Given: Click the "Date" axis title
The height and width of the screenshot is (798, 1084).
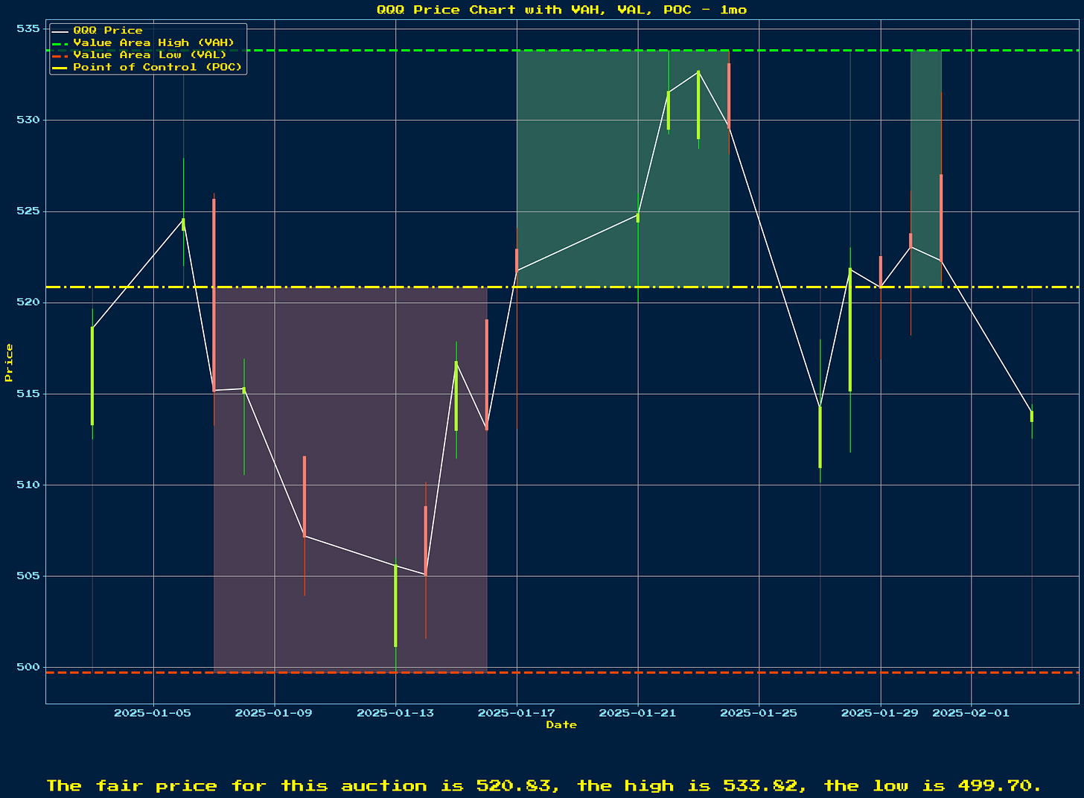Looking at the screenshot, I should [x=561, y=724].
